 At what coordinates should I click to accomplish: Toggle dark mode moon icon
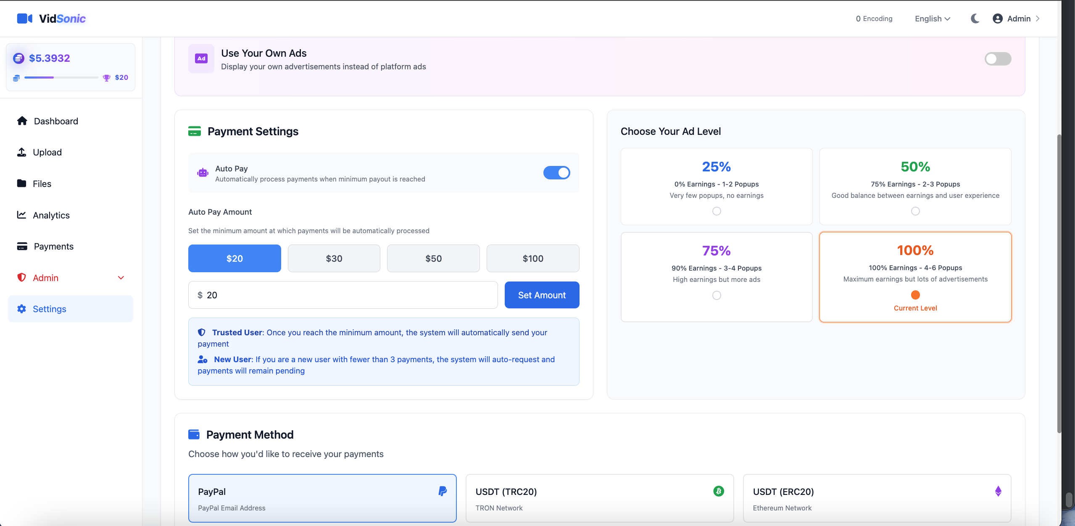click(x=975, y=18)
